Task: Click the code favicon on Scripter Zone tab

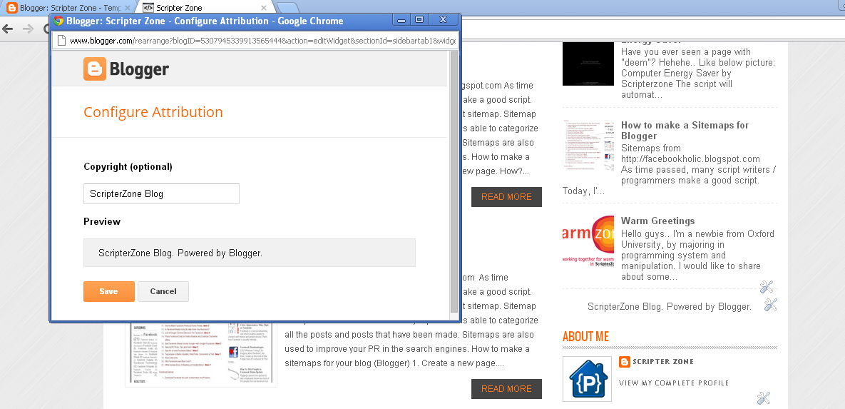Action: (x=148, y=8)
